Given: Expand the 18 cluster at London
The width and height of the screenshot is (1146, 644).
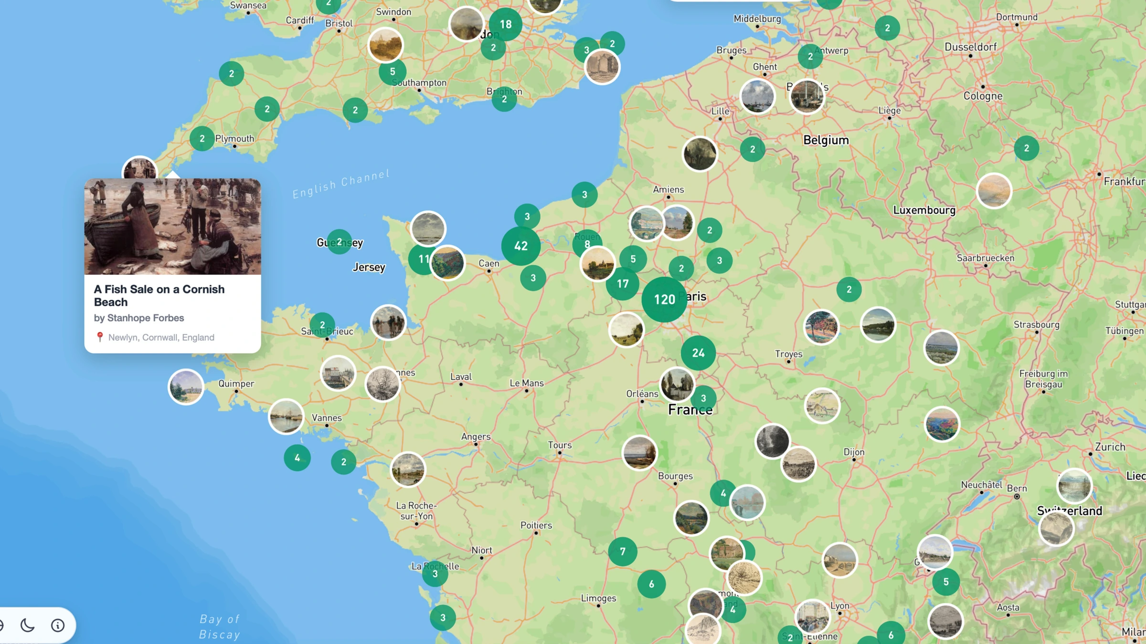Looking at the screenshot, I should 506,24.
